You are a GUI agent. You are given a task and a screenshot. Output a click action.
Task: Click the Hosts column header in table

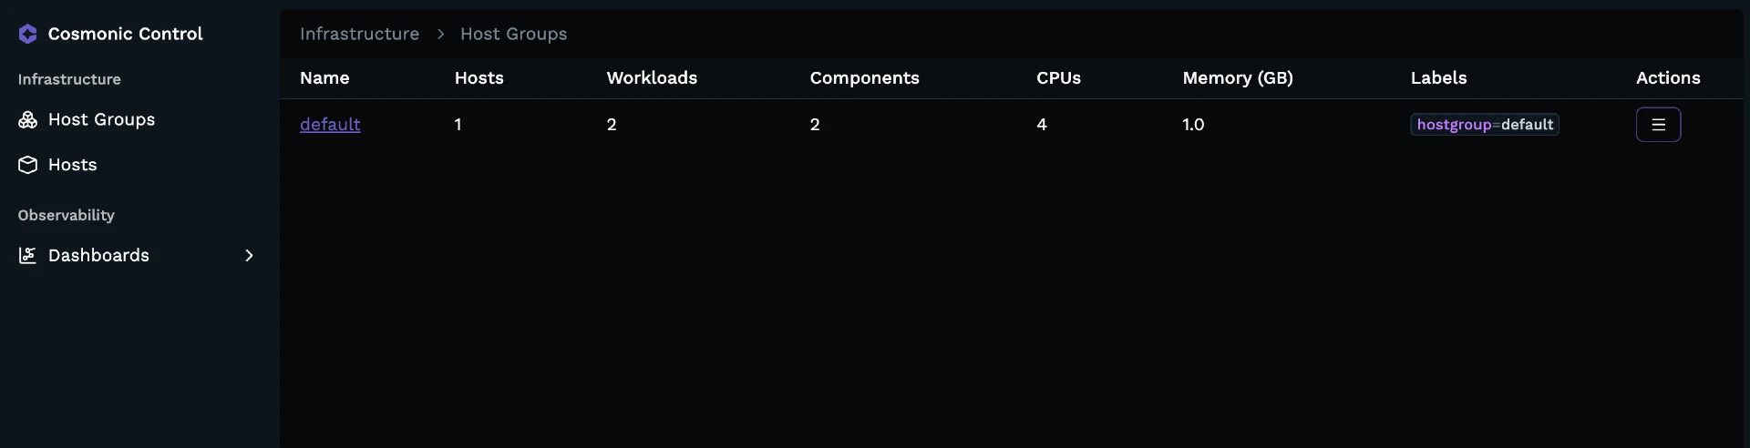click(479, 77)
